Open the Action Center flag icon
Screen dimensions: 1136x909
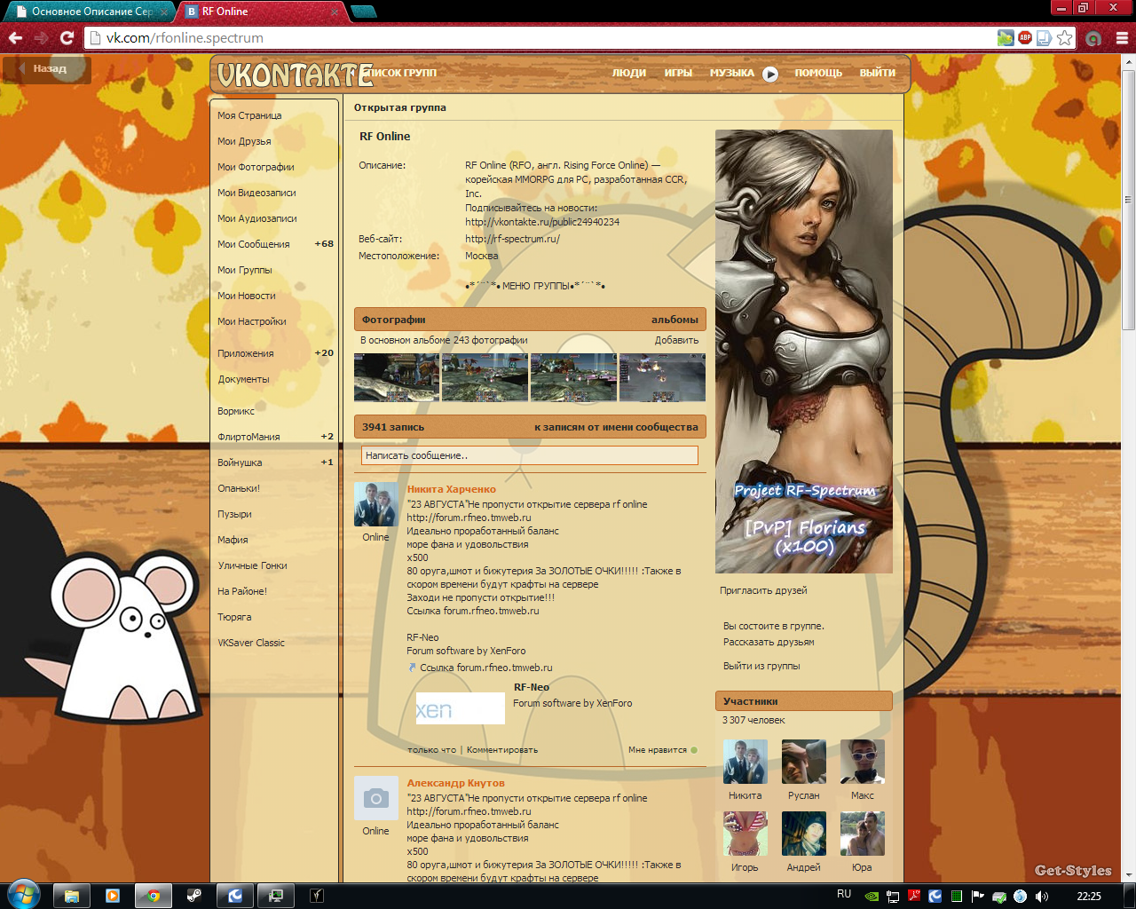point(978,896)
